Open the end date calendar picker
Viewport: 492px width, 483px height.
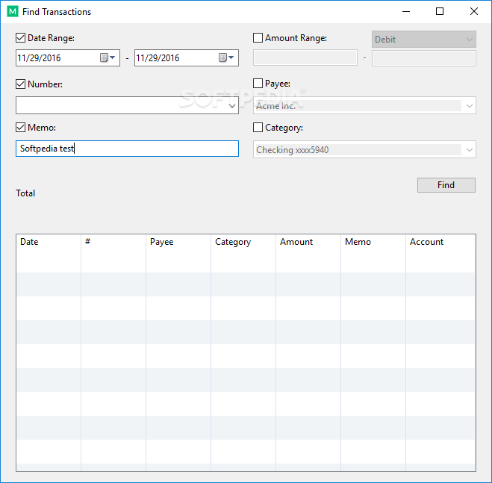click(x=226, y=57)
